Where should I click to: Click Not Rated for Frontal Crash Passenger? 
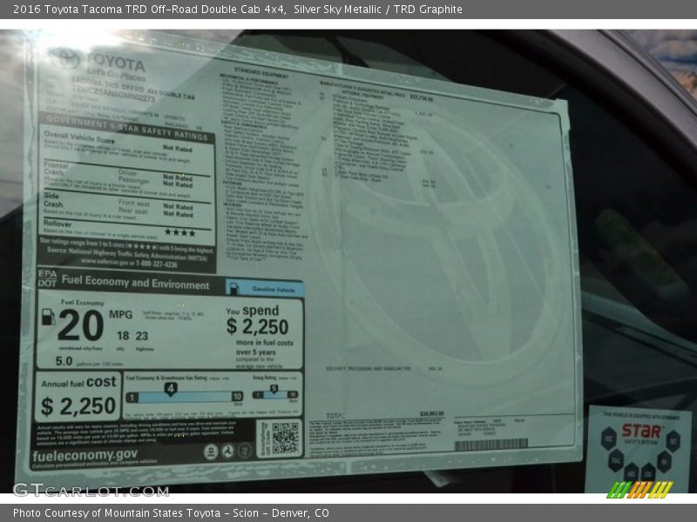click(x=178, y=184)
